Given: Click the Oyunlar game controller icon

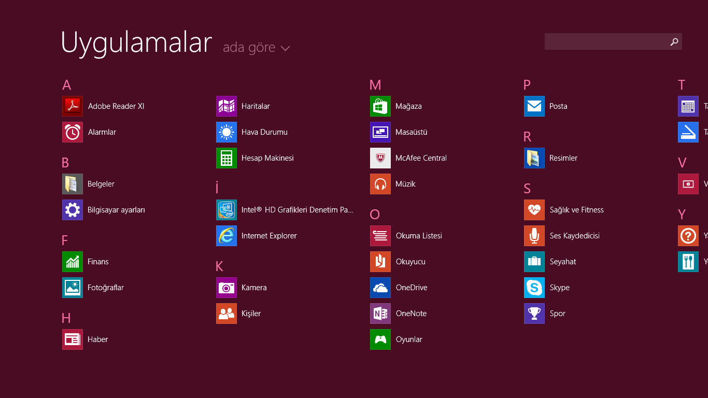Looking at the screenshot, I should point(380,339).
